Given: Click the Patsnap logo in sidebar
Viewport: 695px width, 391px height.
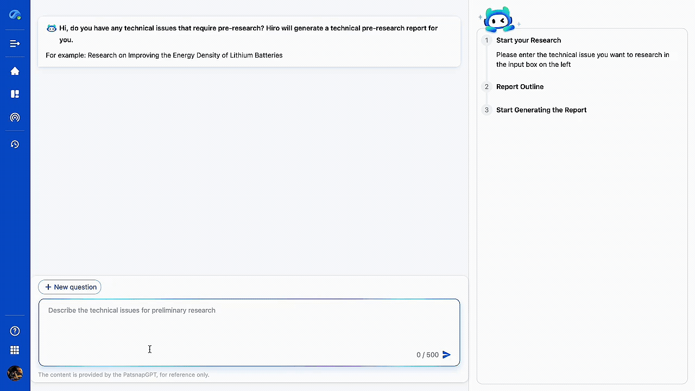Looking at the screenshot, I should coord(15,15).
